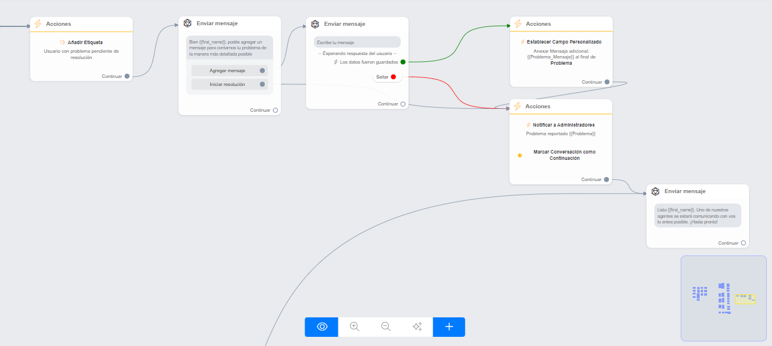
Task: Toggle the eye preview button in bottom toolbar
Action: click(x=322, y=327)
